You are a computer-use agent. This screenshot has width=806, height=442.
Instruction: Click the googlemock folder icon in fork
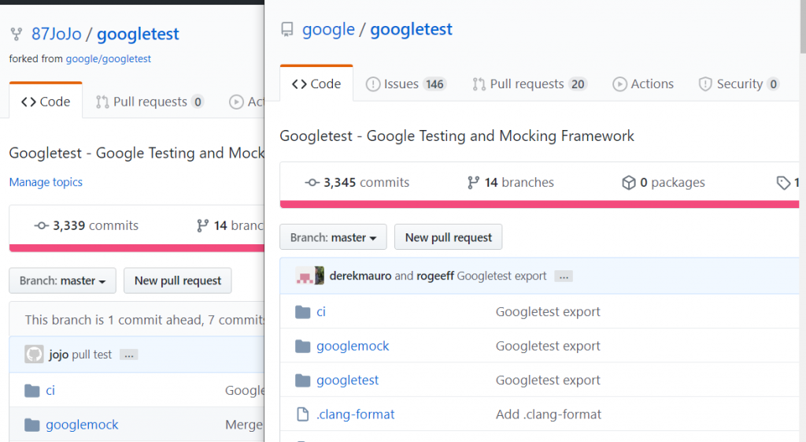click(32, 425)
